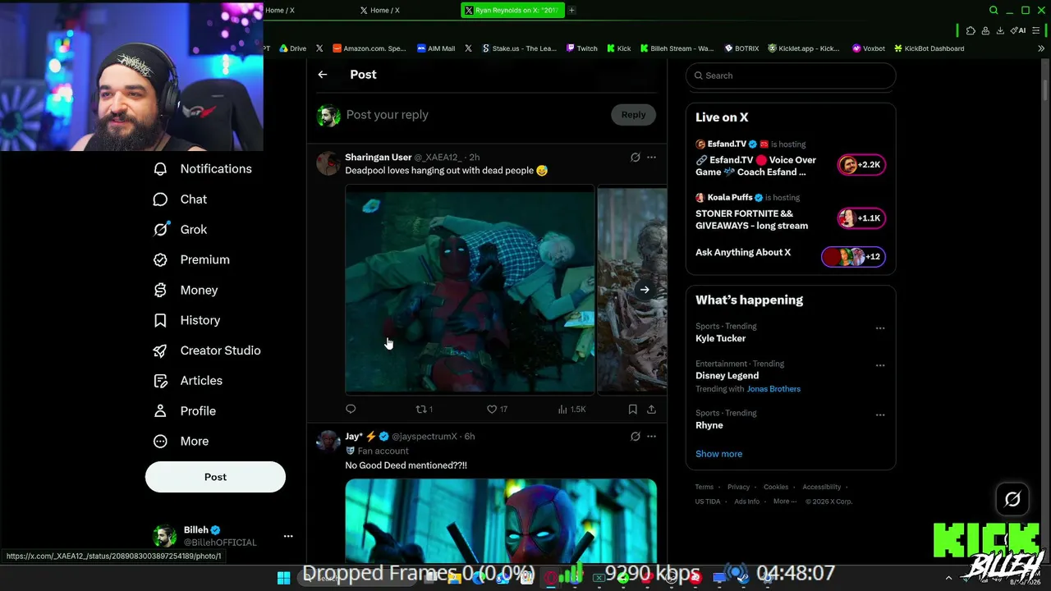Viewport: 1051px width, 591px height.
Task: Open the More circle icon
Action: click(161, 442)
